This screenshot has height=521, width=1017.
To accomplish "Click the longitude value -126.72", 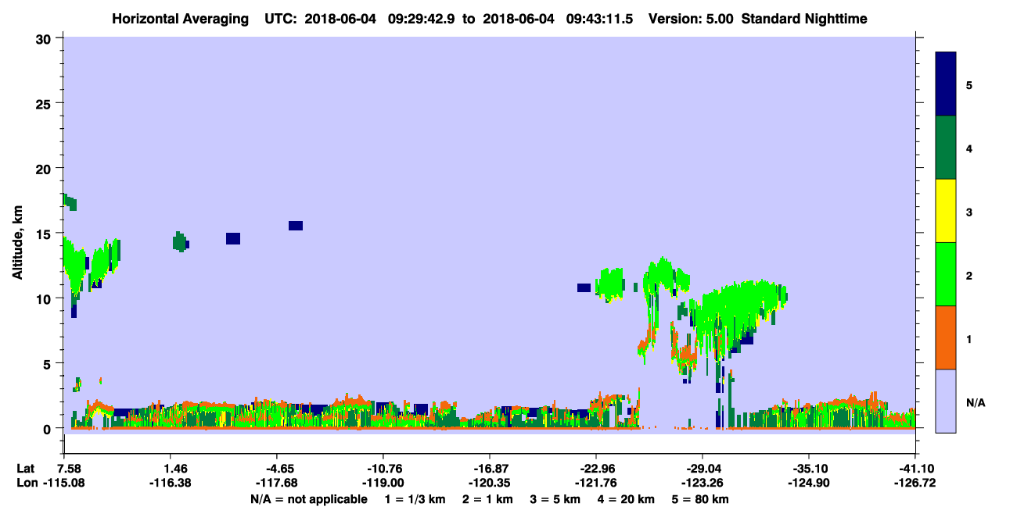I will pyautogui.click(x=915, y=484).
